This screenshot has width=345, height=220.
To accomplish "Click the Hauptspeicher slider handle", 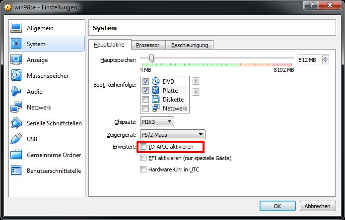I will click(x=151, y=58).
